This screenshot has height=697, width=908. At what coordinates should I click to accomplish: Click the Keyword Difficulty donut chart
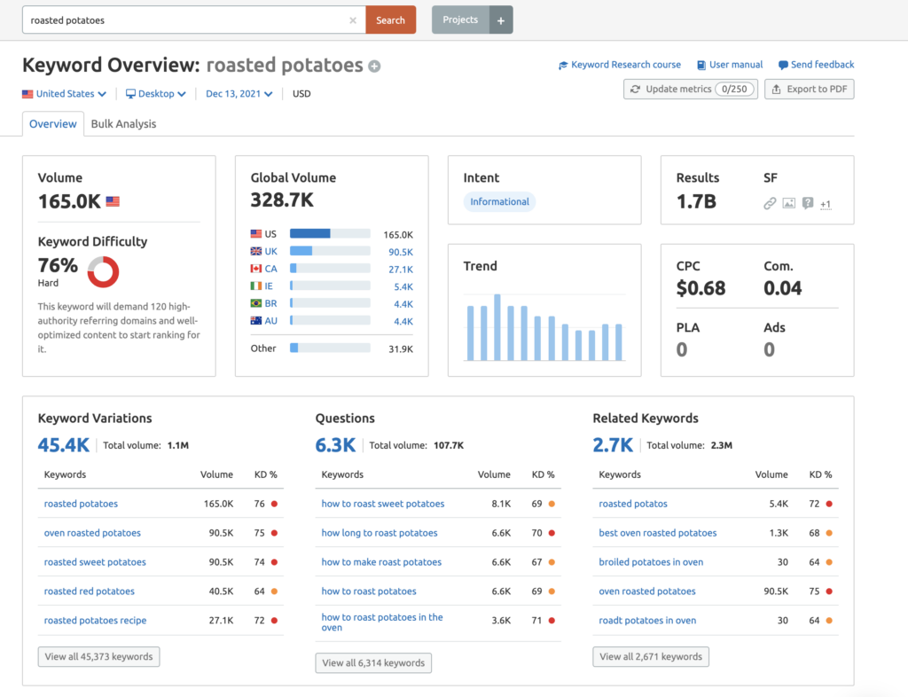click(103, 271)
